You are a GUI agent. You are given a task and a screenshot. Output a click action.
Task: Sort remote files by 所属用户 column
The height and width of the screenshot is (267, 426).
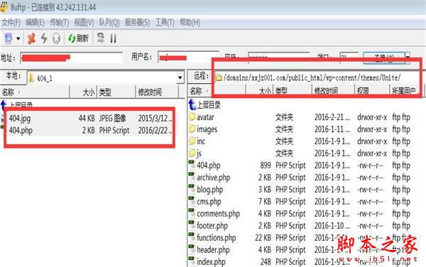pos(405,91)
